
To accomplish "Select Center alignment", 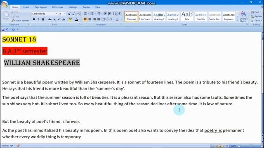I will [90, 19].
